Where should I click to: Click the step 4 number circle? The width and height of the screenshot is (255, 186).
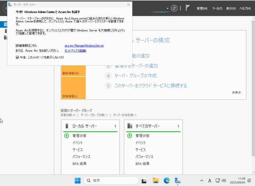tap(108, 76)
